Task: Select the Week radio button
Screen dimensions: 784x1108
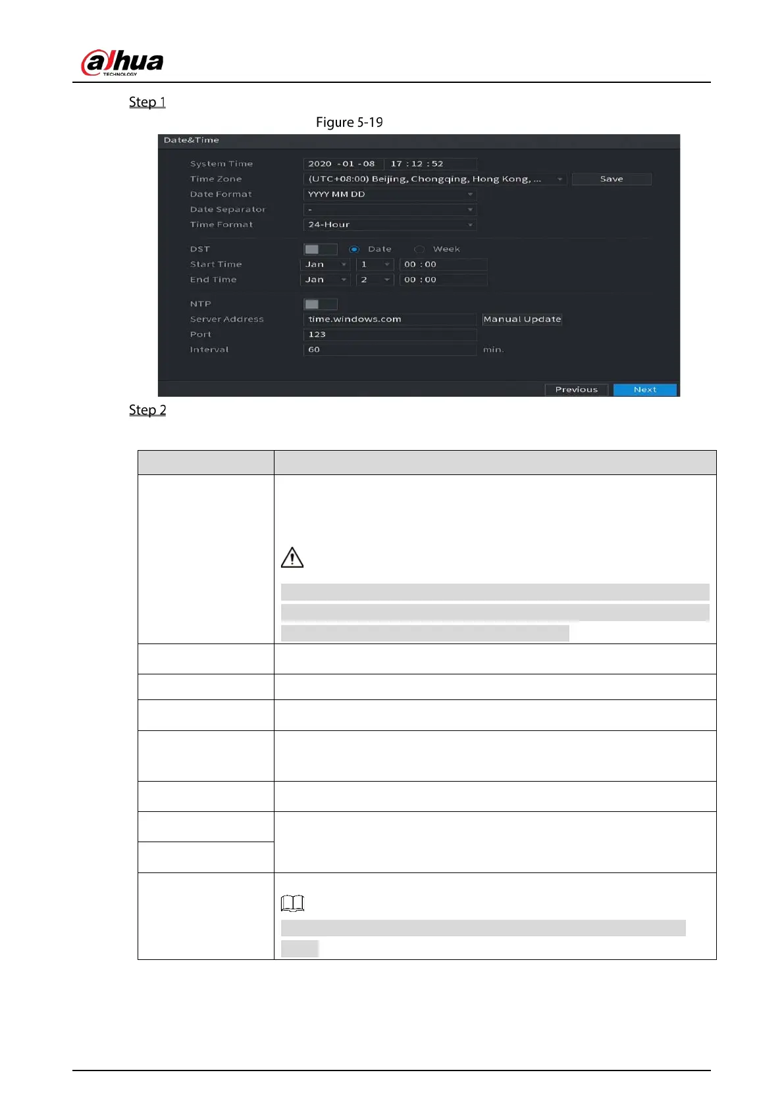Action: tap(419, 249)
